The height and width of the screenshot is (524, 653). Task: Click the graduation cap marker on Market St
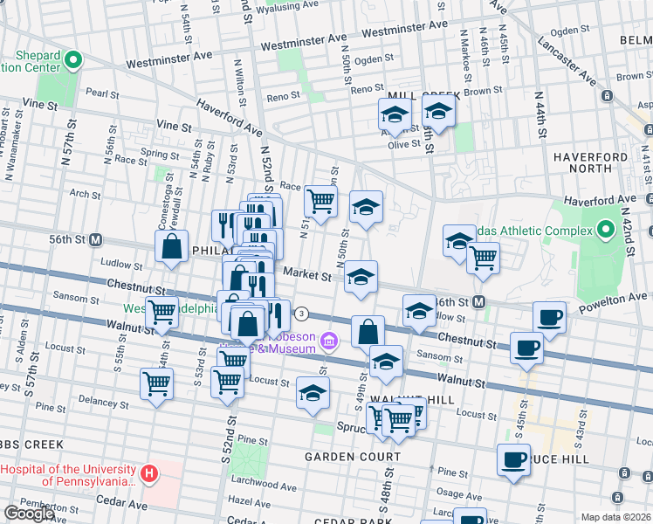tap(361, 279)
